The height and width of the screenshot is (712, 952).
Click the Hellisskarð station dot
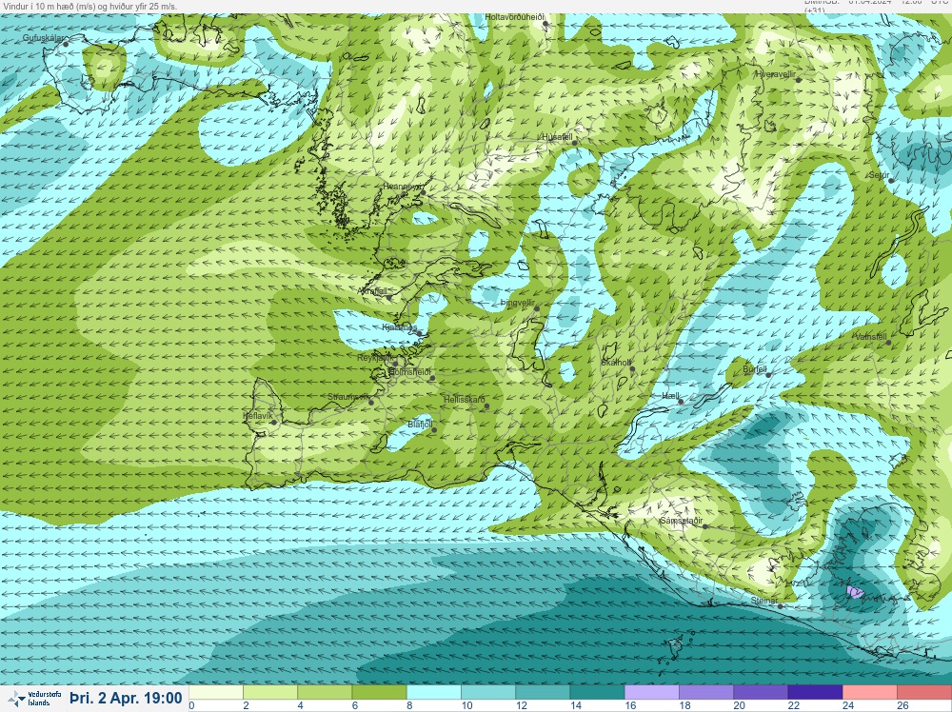(486, 406)
